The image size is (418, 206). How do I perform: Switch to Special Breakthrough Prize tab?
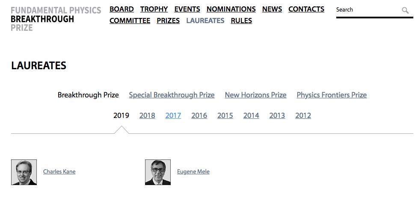click(172, 95)
